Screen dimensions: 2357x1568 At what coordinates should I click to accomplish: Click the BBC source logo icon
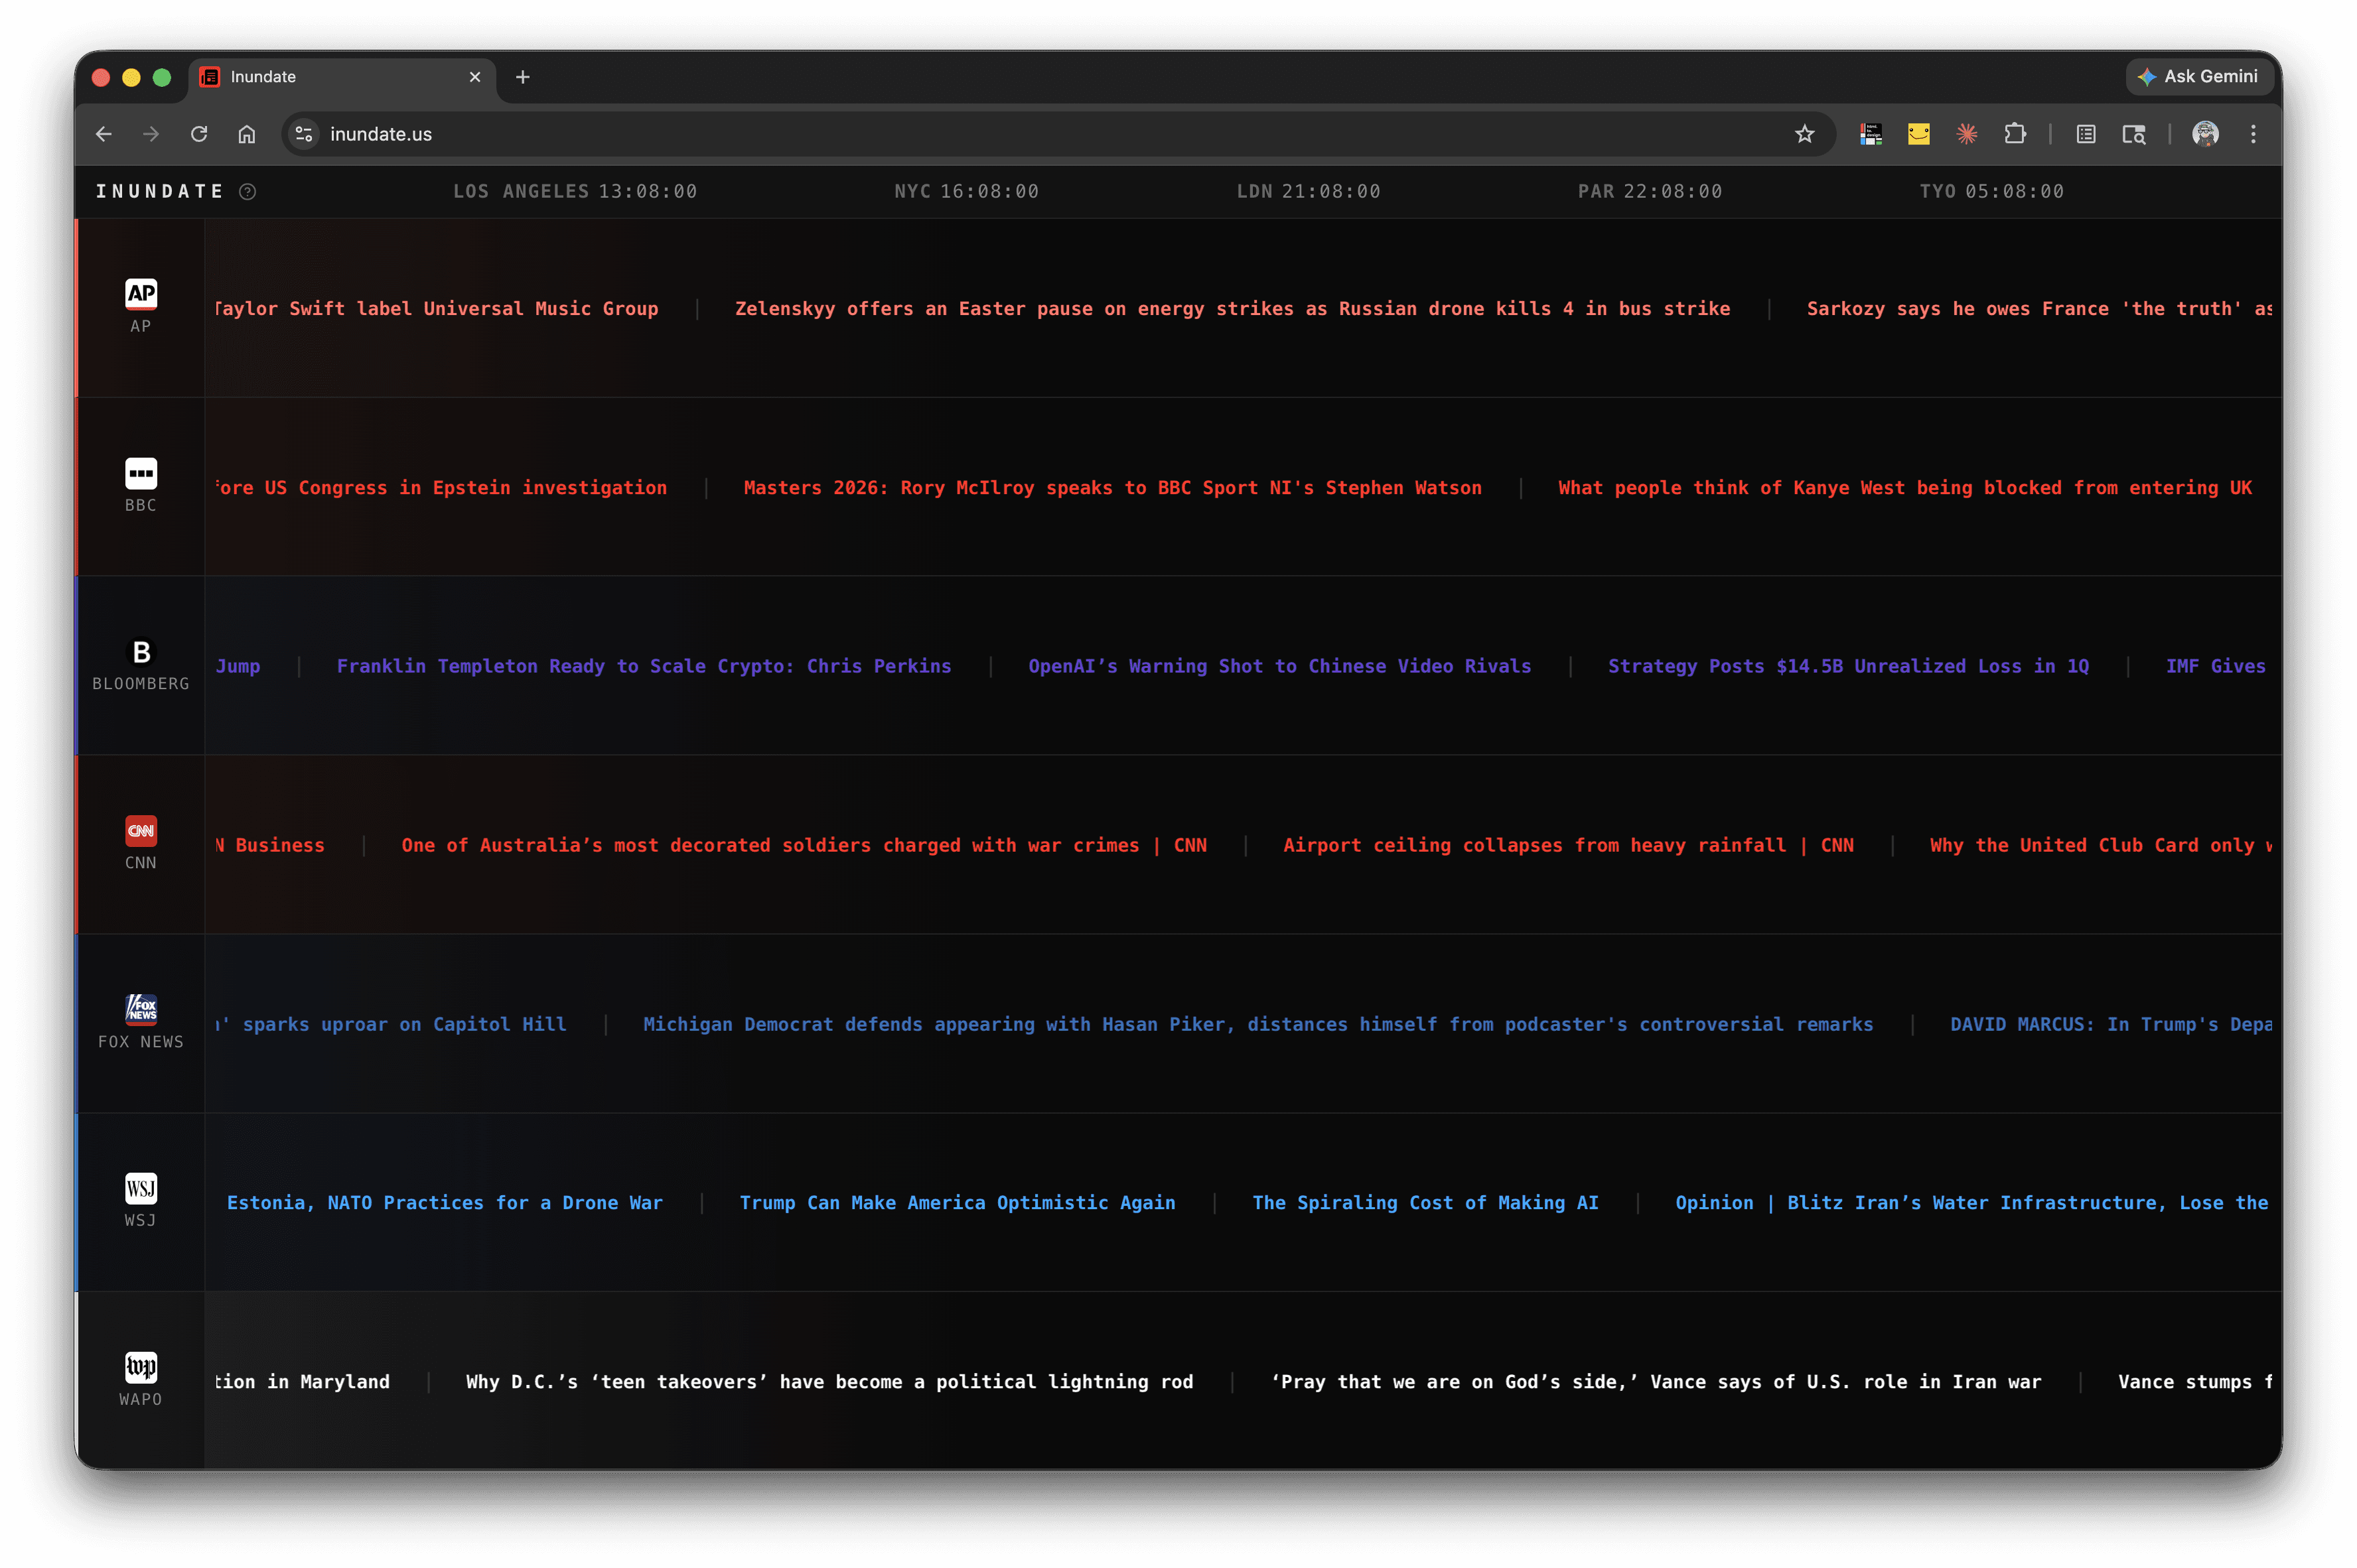(141, 472)
